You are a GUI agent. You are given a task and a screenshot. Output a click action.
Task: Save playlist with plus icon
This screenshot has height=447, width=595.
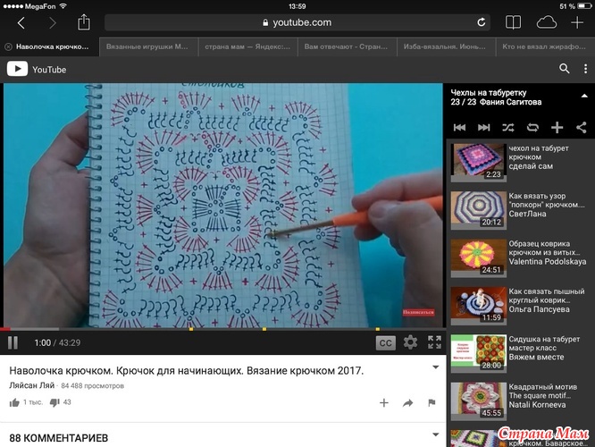click(557, 128)
